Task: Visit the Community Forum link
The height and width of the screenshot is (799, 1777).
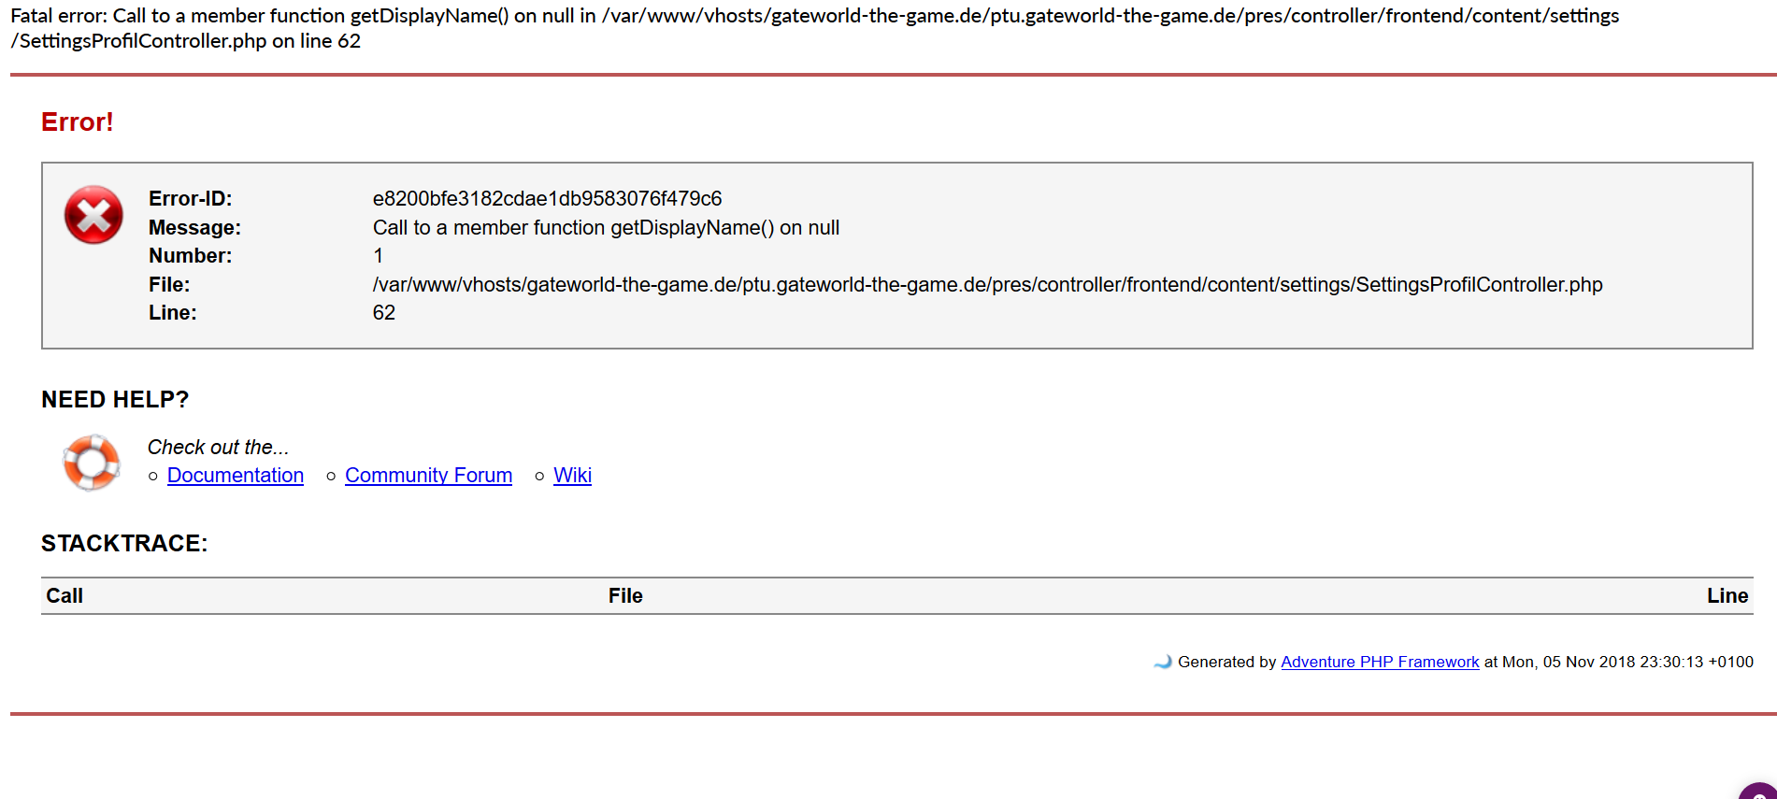Action: (428, 475)
